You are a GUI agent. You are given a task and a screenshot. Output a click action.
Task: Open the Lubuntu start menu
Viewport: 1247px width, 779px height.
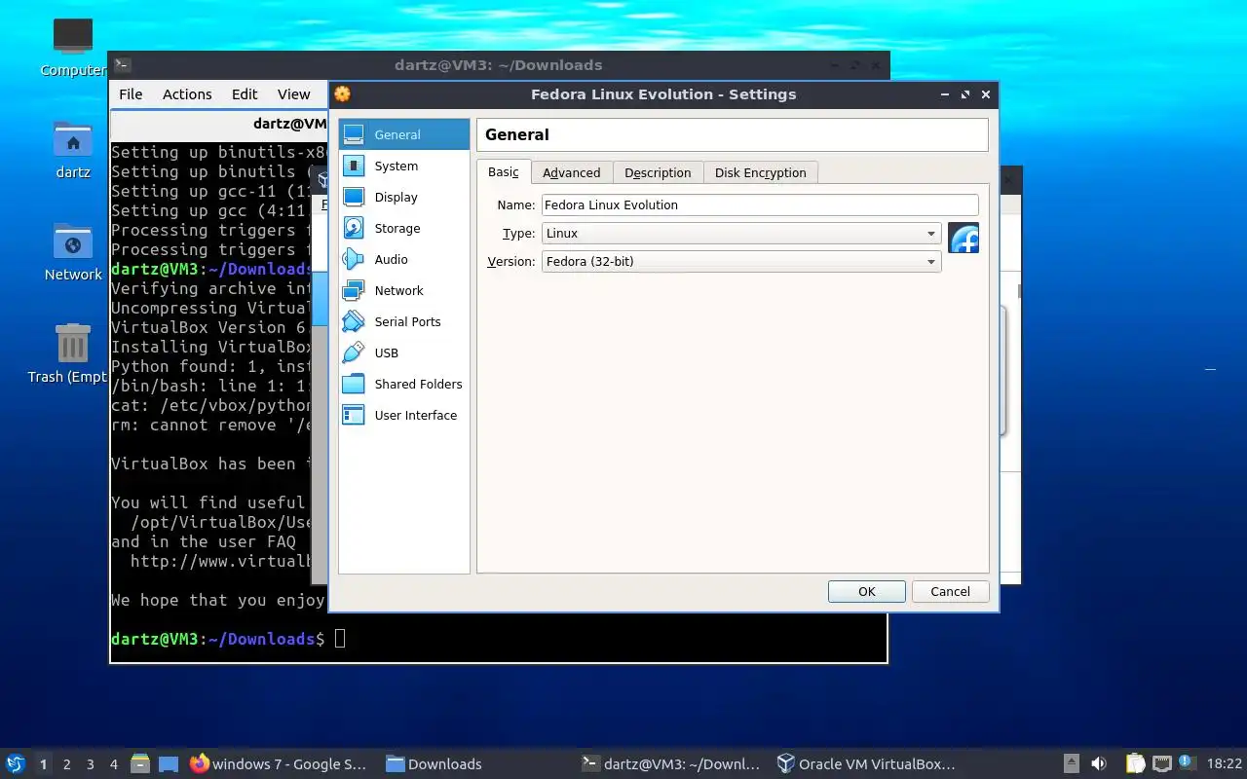pos(16,764)
